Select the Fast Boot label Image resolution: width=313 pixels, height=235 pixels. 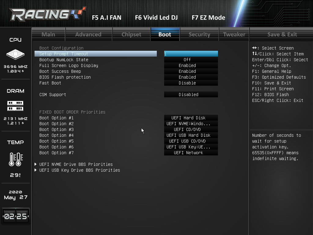point(50,83)
